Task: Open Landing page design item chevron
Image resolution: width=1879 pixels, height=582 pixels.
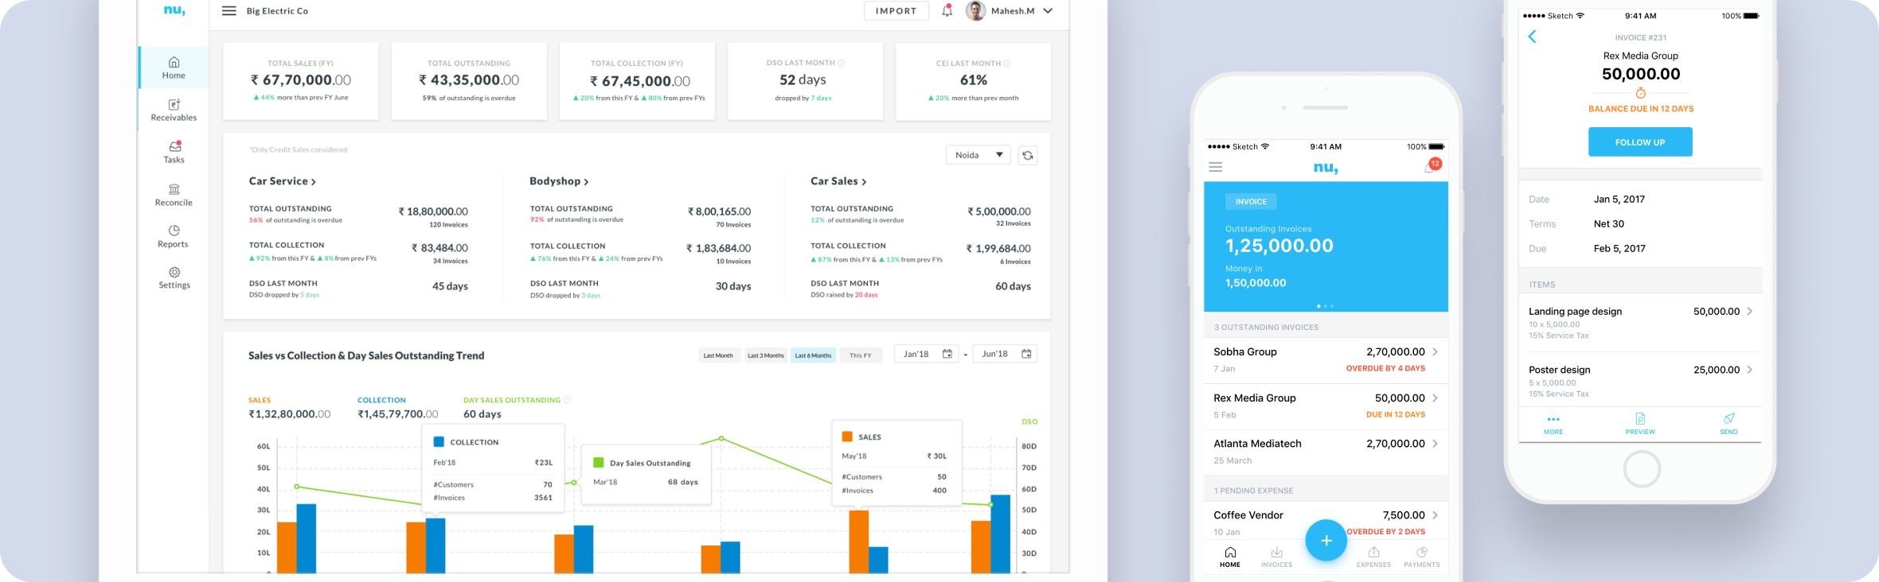Action: tap(1749, 312)
